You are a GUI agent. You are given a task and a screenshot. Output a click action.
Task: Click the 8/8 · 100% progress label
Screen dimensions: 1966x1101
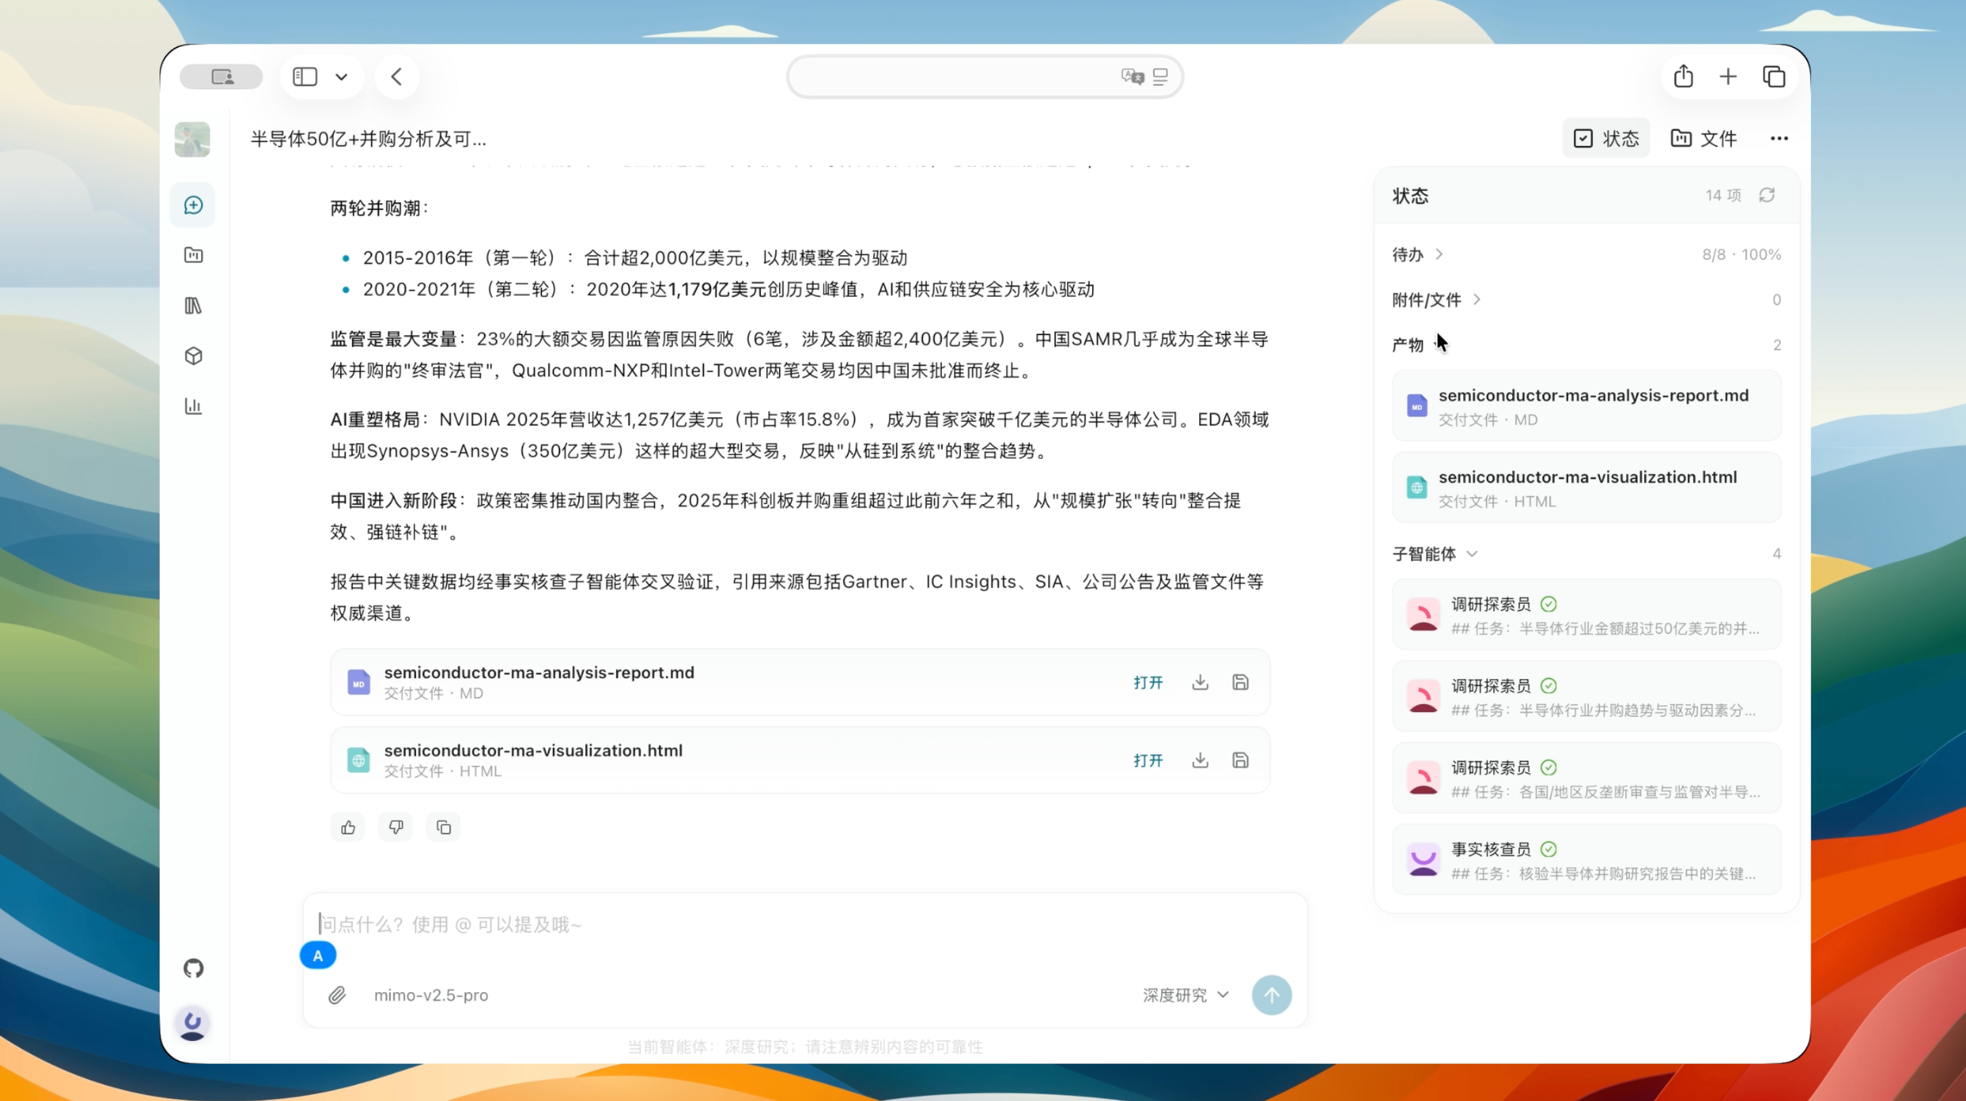pyautogui.click(x=1741, y=254)
